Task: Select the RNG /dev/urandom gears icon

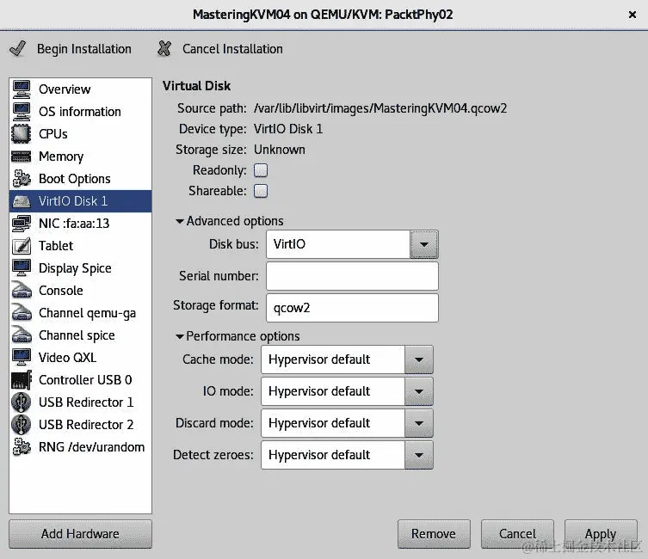Action: pos(22,446)
